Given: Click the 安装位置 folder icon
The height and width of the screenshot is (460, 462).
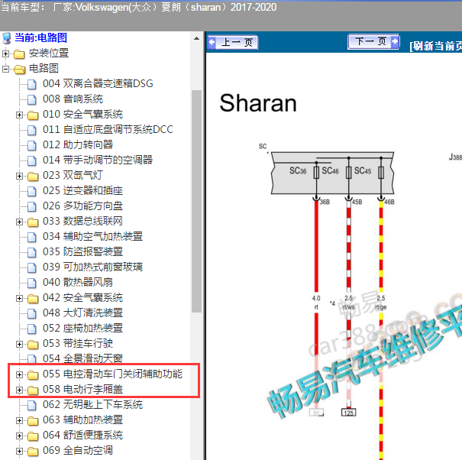Looking at the screenshot, I should point(19,54).
